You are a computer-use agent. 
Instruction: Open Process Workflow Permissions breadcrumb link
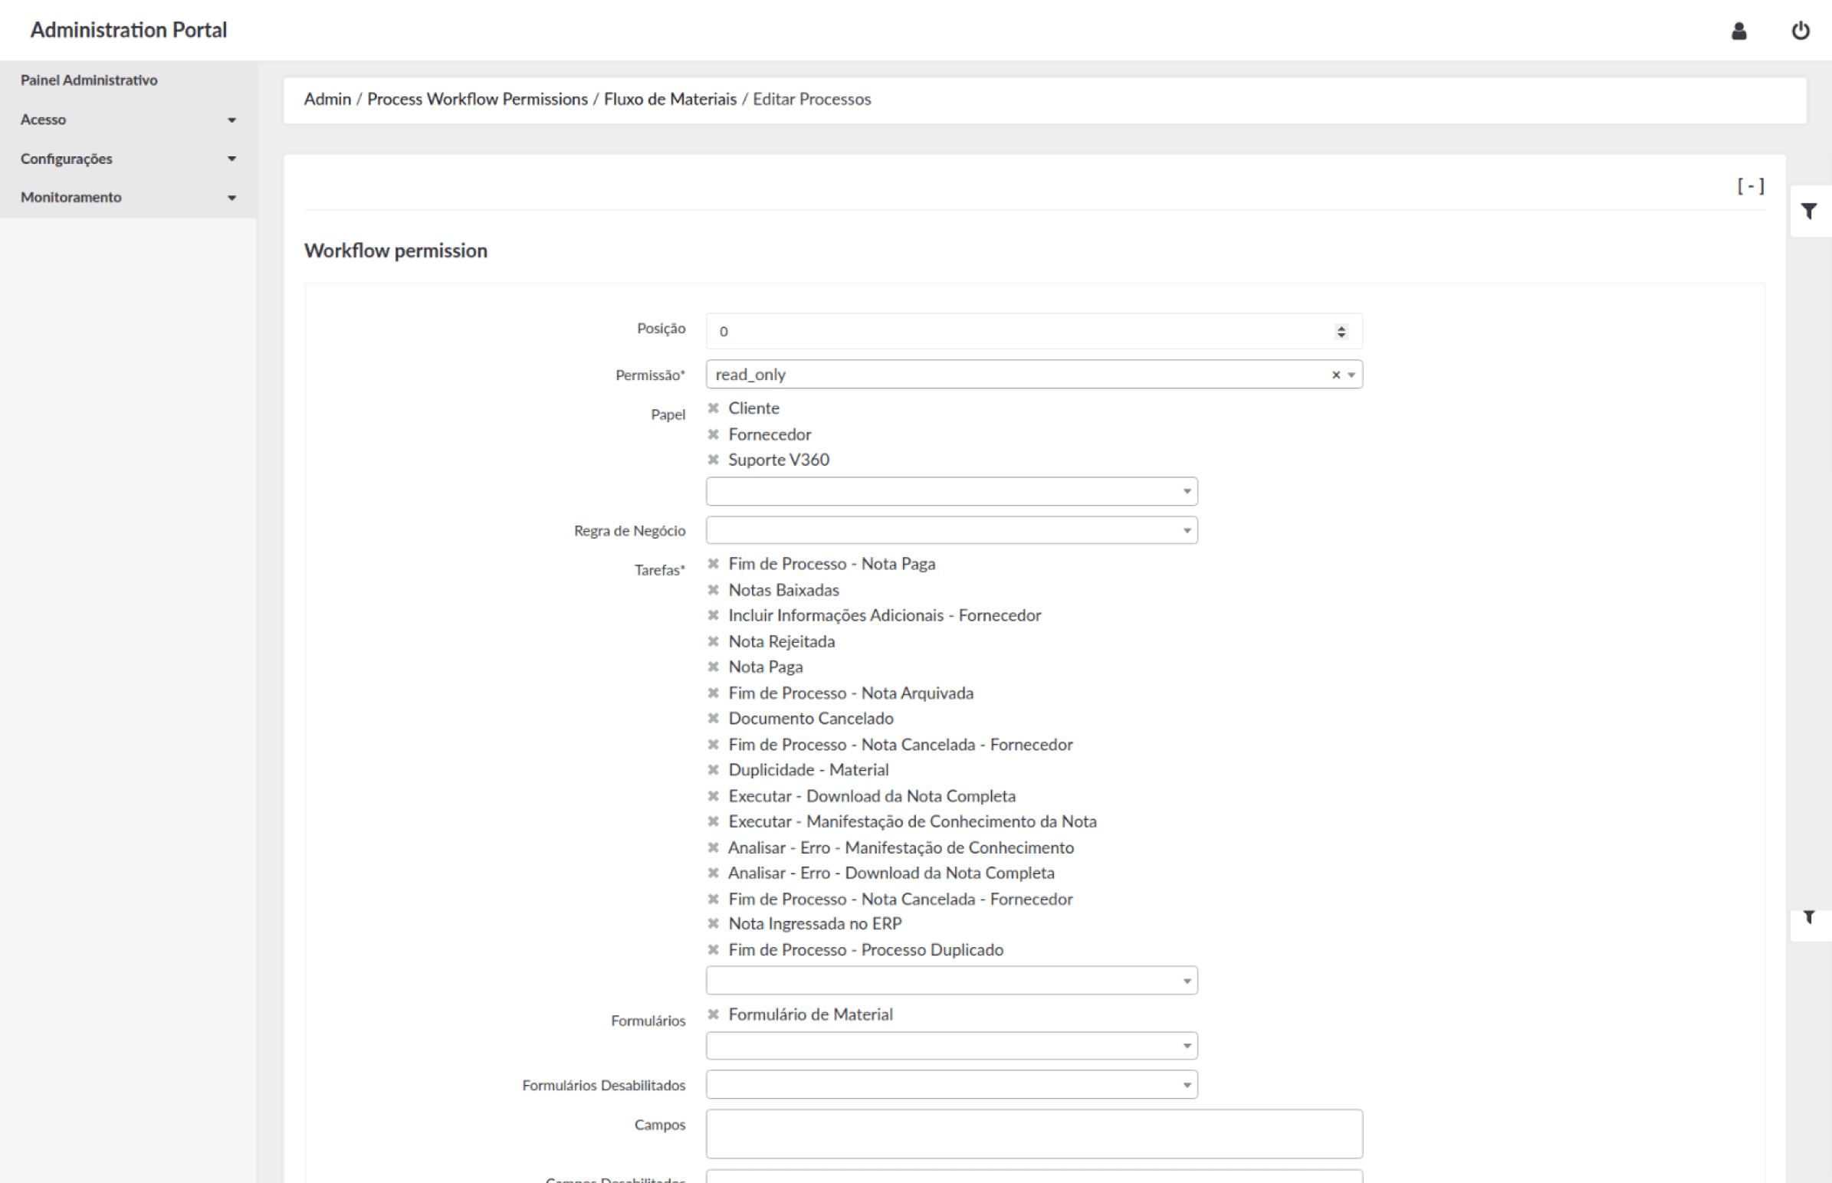[x=478, y=99]
